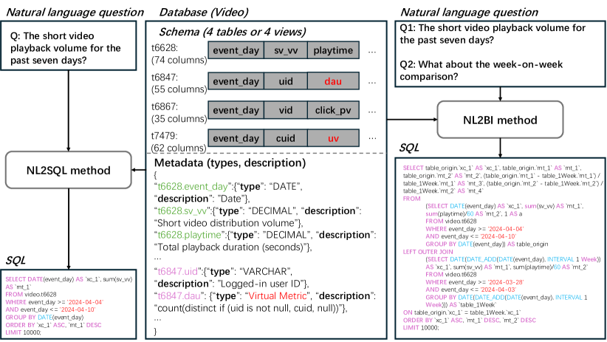
Task: Click the single question Q box
Action: (x=69, y=46)
